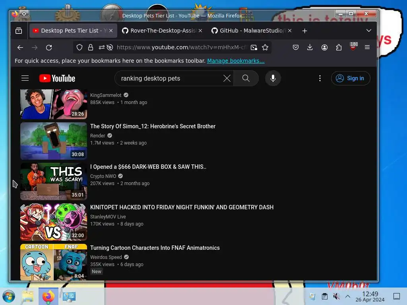Search with your voice microphone
This screenshot has height=305, width=407.
[273, 78]
